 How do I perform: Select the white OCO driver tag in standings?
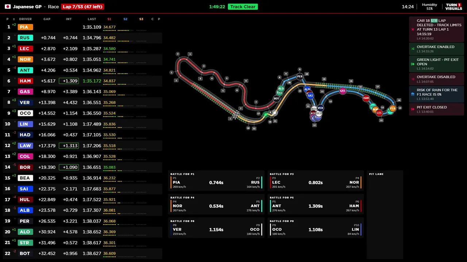tap(25, 113)
